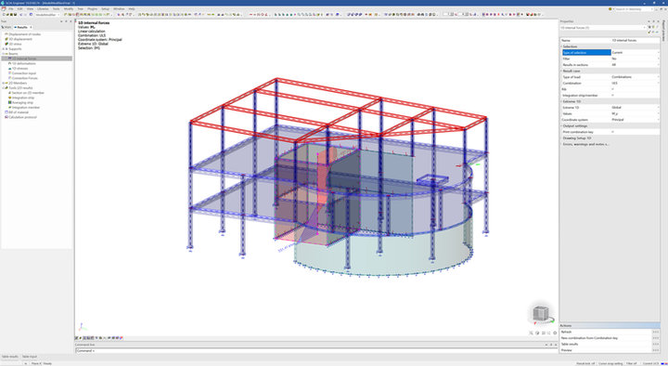The height and width of the screenshot is (366, 668).
Task: Click the render mode sphere icon in viewport
Action: 537,333
